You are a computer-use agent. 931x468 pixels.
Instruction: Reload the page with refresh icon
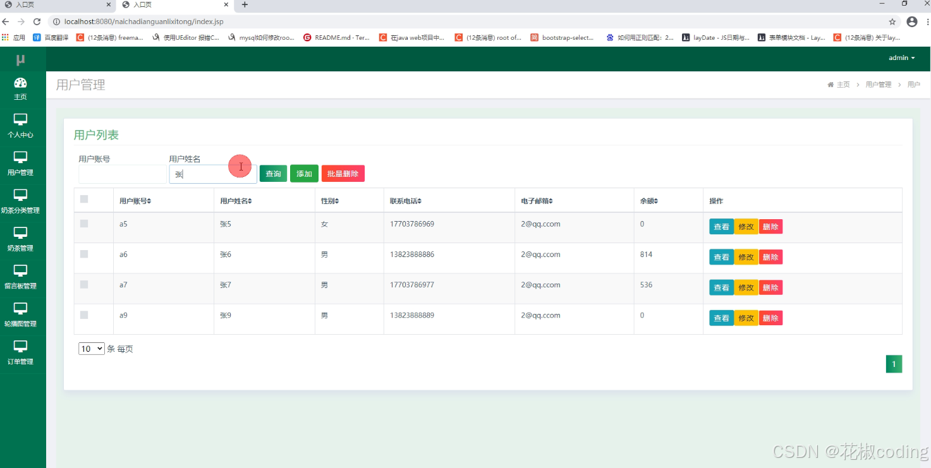click(37, 21)
